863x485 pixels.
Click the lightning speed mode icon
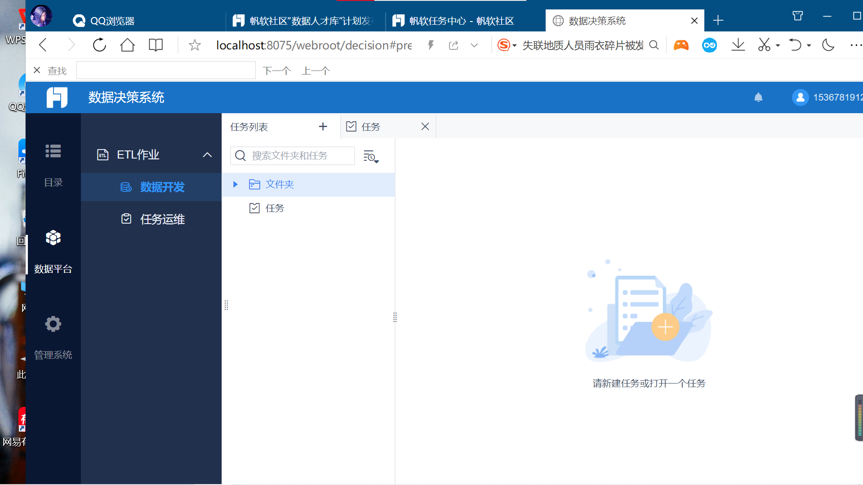click(x=431, y=45)
